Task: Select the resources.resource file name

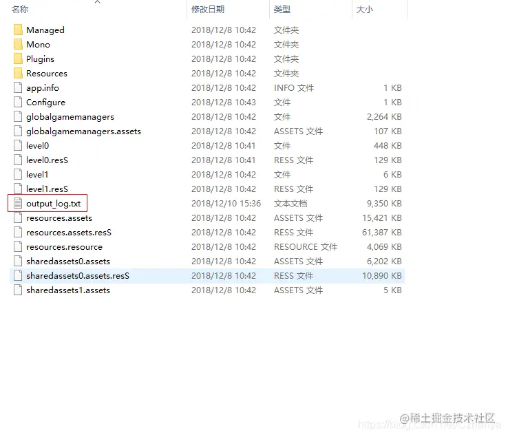Action: tap(64, 247)
